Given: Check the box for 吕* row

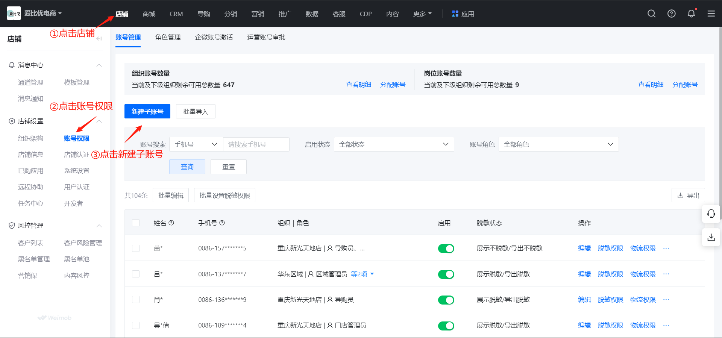Looking at the screenshot, I should [x=136, y=274].
